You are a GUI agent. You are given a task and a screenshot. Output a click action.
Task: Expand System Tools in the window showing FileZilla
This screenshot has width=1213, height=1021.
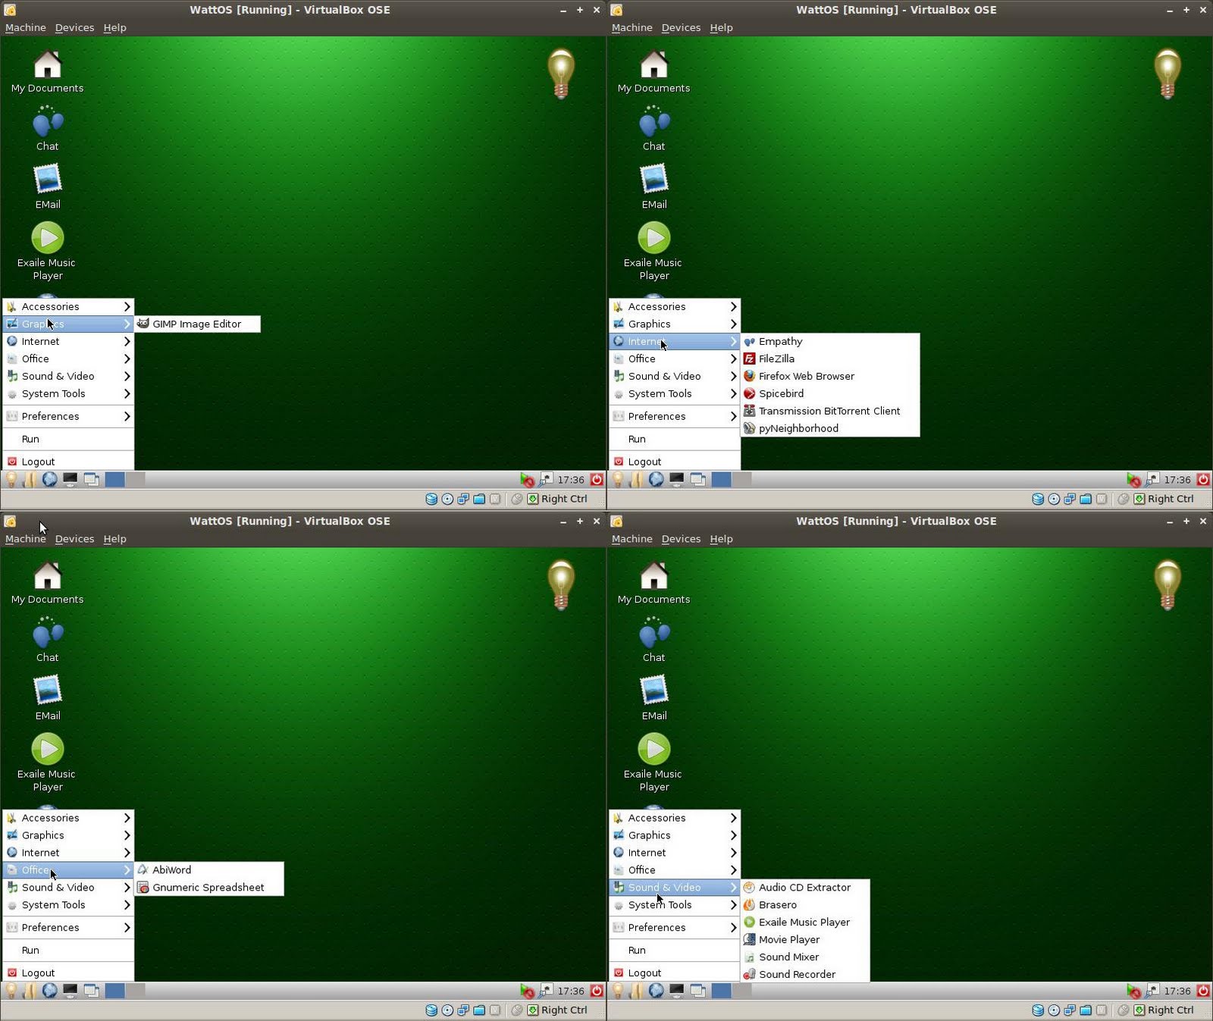675,394
